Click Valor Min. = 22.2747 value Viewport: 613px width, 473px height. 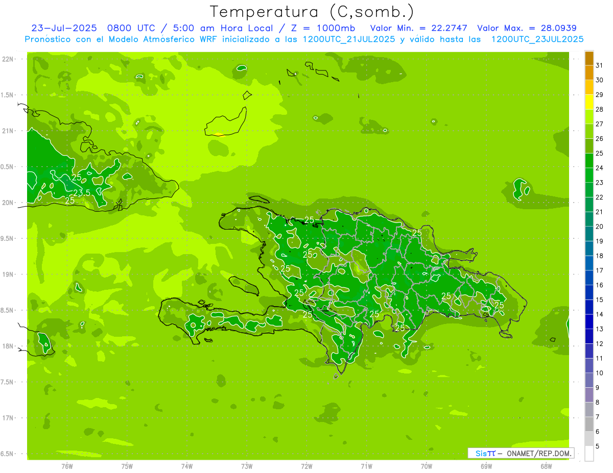[x=419, y=28]
